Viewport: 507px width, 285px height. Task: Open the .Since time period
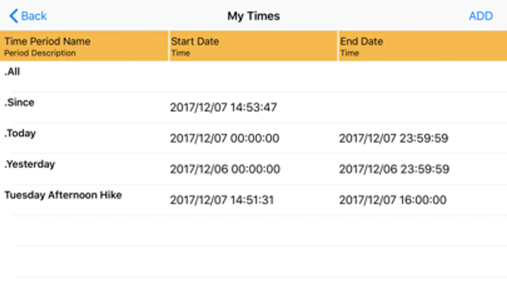(19, 103)
